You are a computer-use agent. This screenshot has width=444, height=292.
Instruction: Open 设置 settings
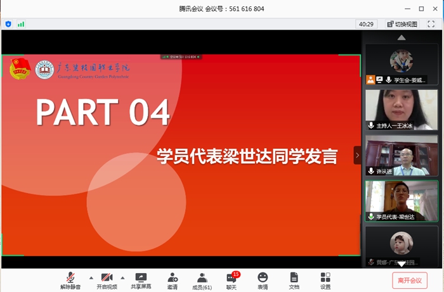coord(325,281)
